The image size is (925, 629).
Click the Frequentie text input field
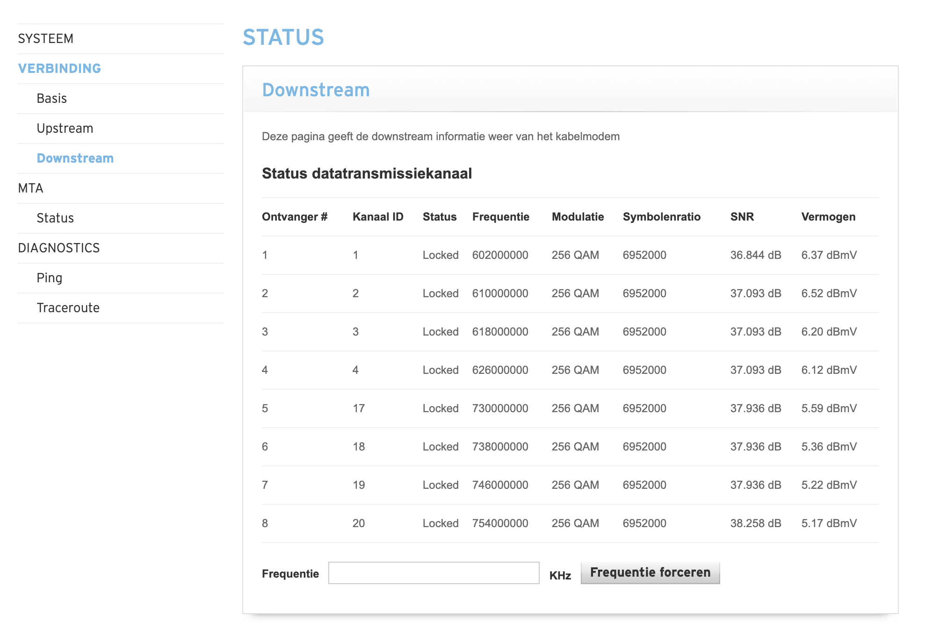click(434, 573)
